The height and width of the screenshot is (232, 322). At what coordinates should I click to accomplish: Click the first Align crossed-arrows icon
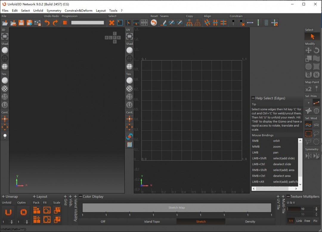coord(207,23)
